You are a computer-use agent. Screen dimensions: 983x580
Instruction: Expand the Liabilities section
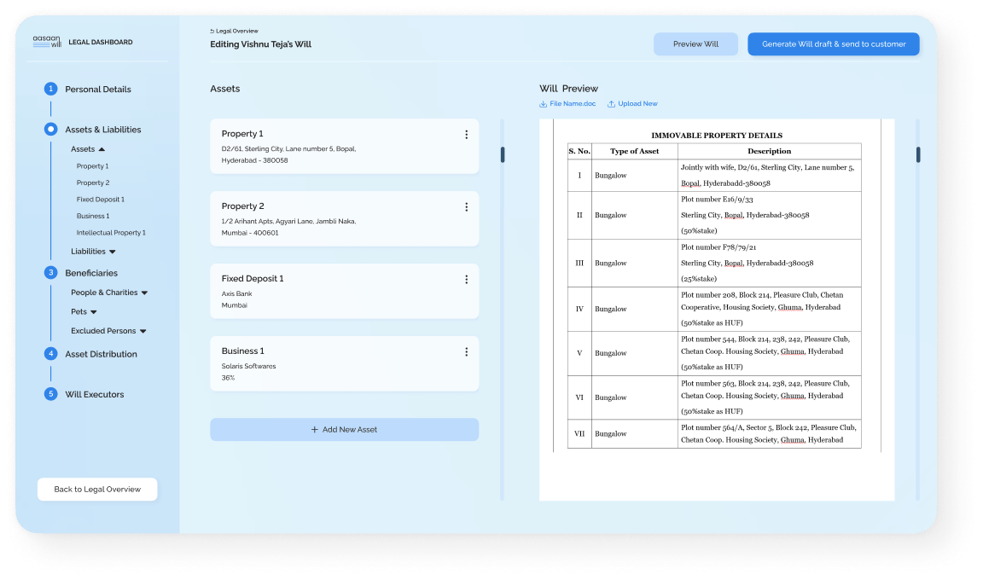(112, 252)
